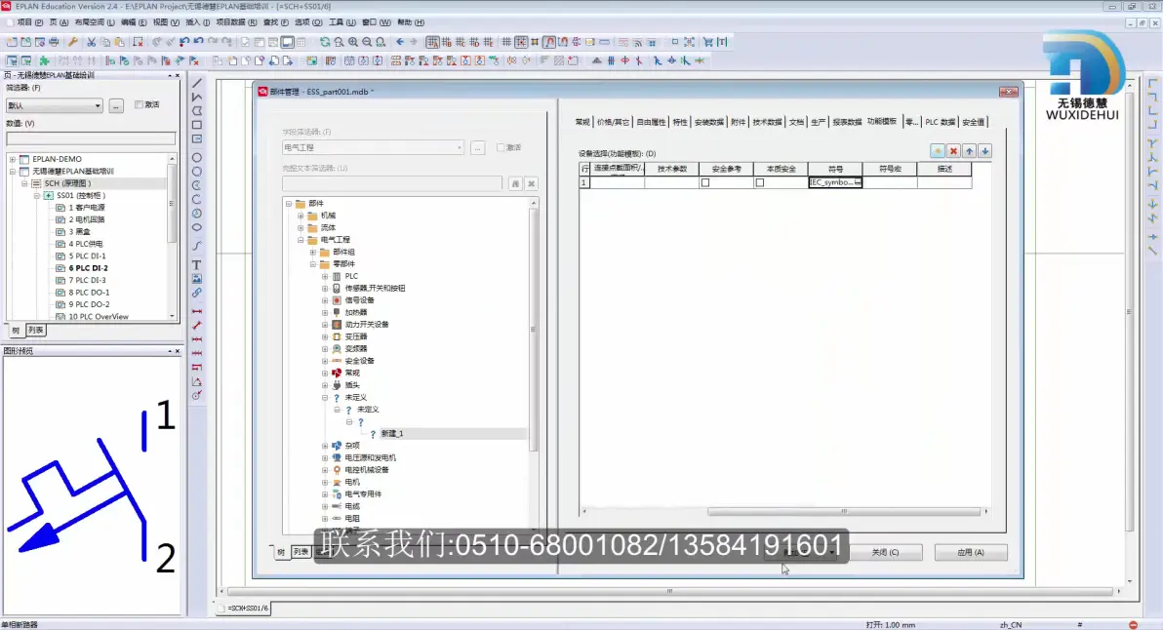
Task: Click the page navigator tree vertical scrollbar
Action: click(x=172, y=203)
